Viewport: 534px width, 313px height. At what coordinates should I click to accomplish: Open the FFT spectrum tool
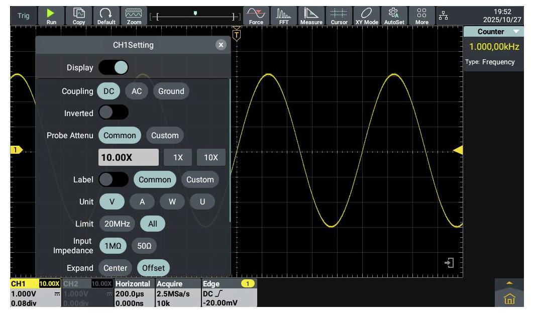(x=284, y=16)
